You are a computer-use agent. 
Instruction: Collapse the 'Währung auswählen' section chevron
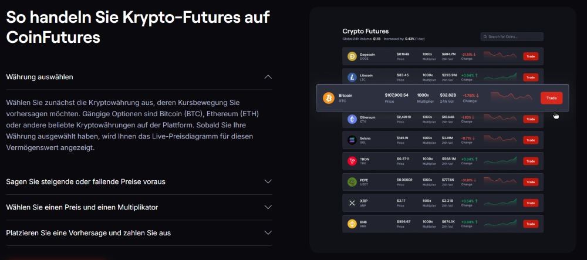tap(268, 77)
